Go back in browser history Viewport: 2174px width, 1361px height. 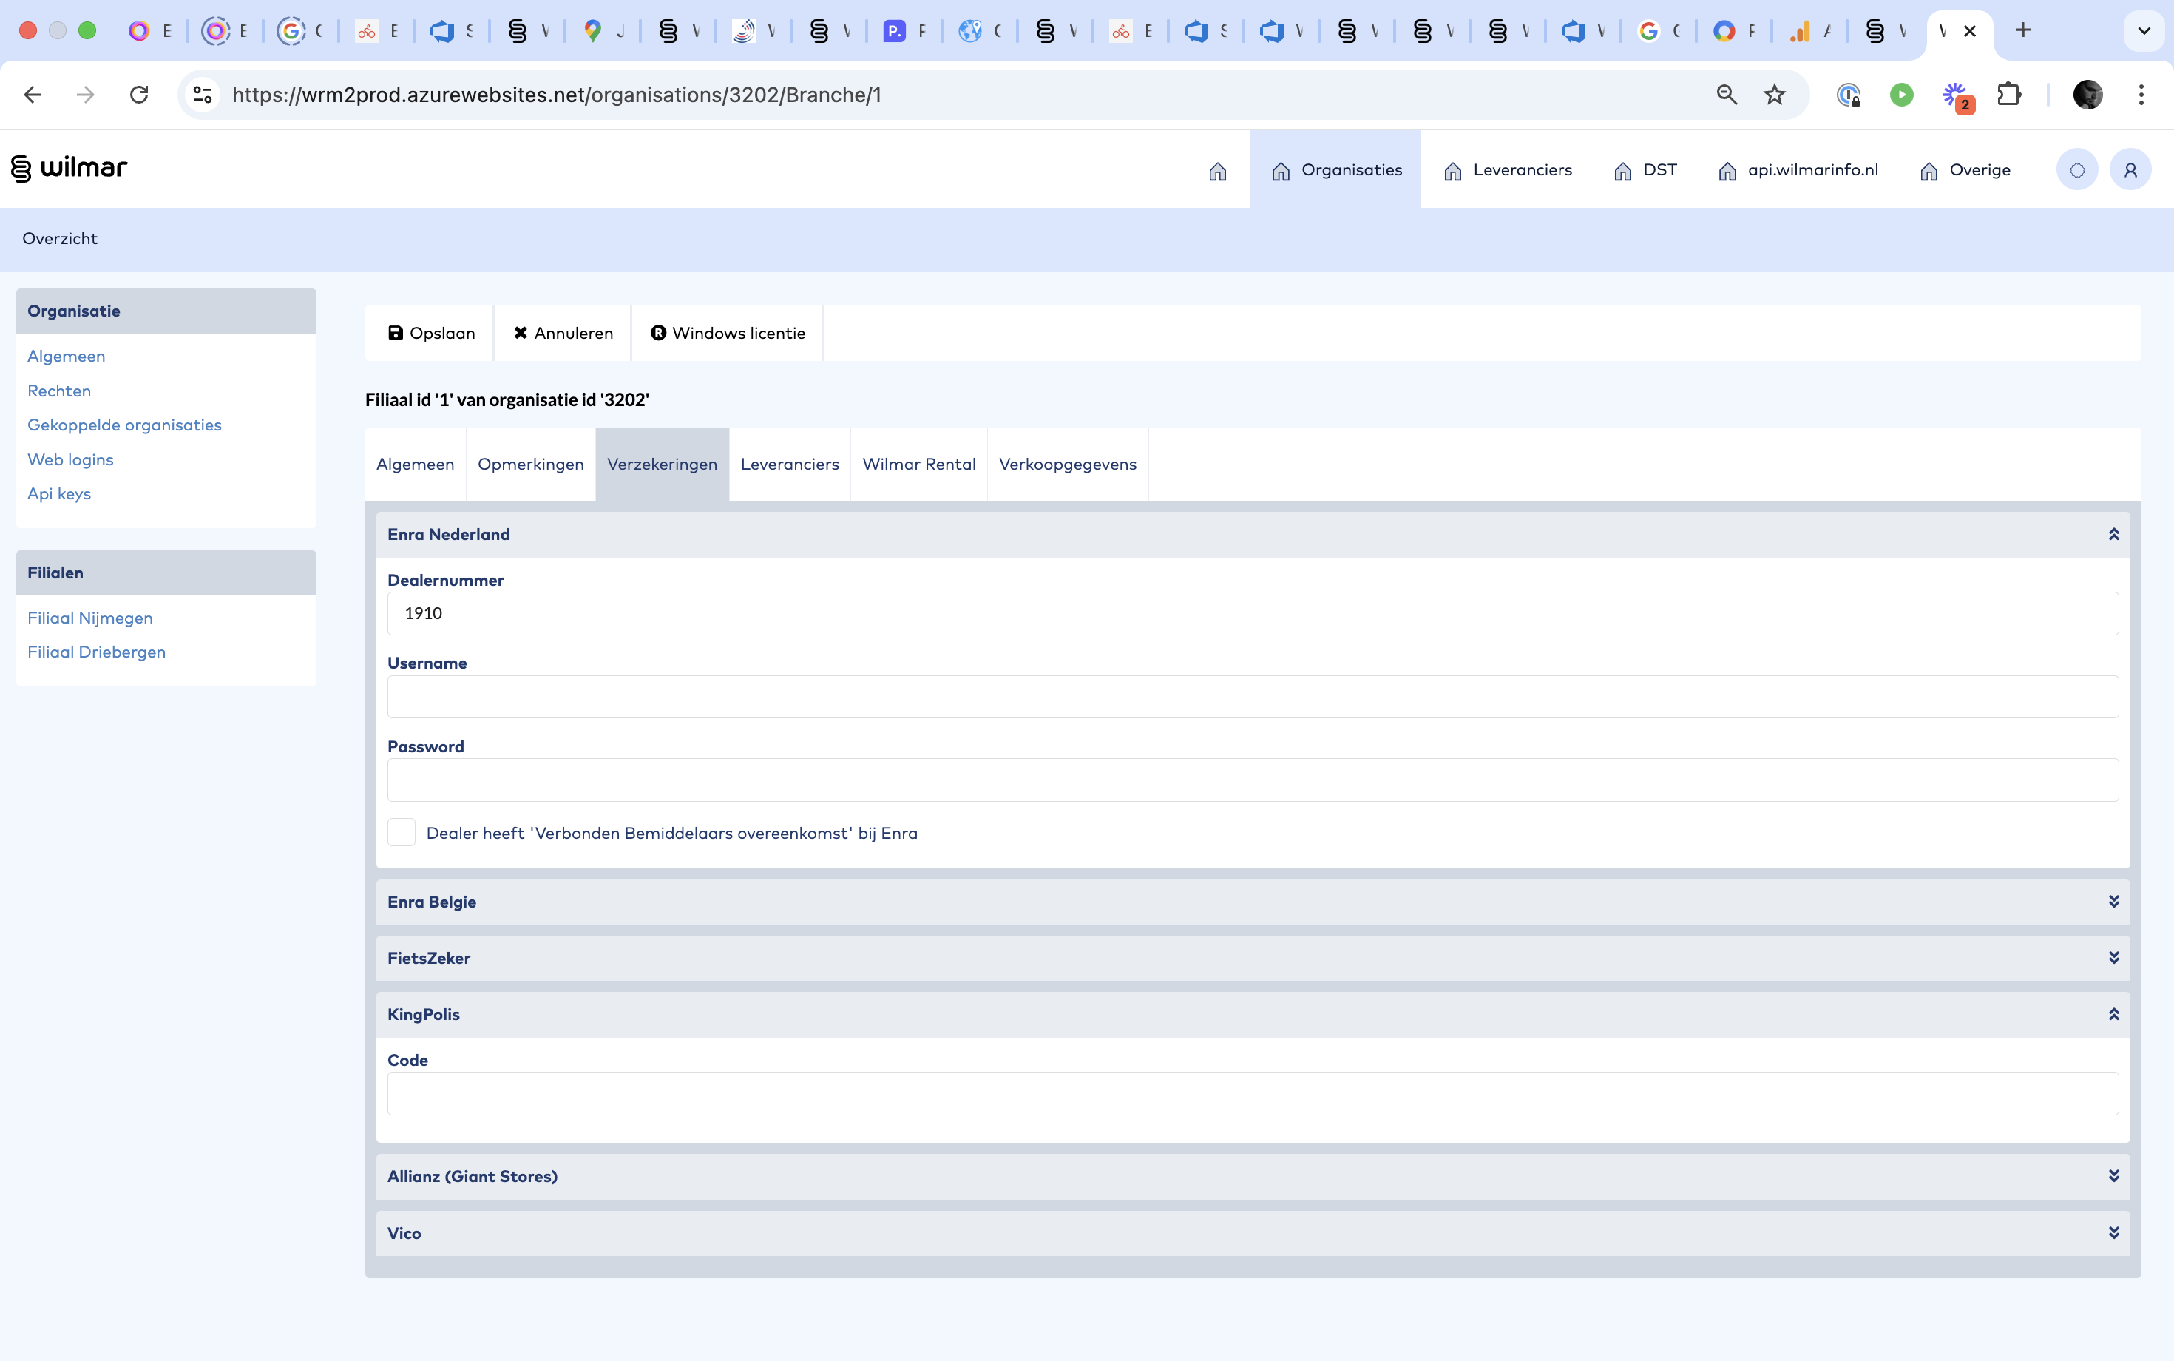(x=33, y=95)
